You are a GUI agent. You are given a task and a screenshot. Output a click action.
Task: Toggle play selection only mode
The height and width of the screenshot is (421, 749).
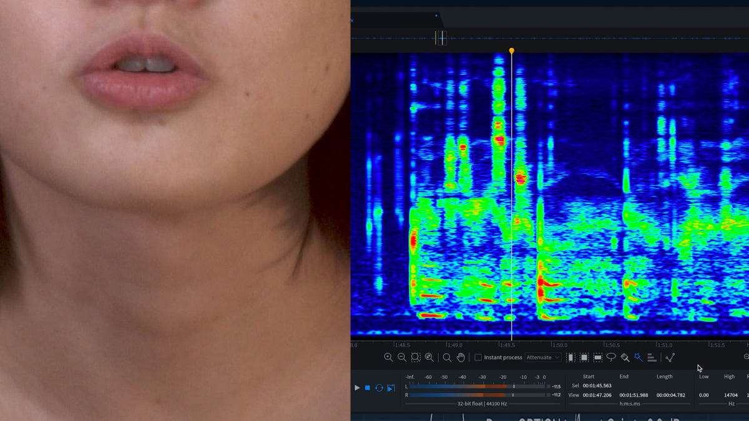coord(391,388)
